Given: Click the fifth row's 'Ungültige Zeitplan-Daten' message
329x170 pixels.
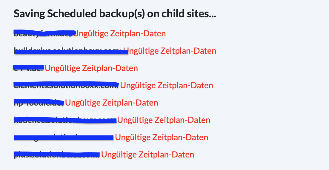Looking at the screenshot, I should (x=112, y=103).
